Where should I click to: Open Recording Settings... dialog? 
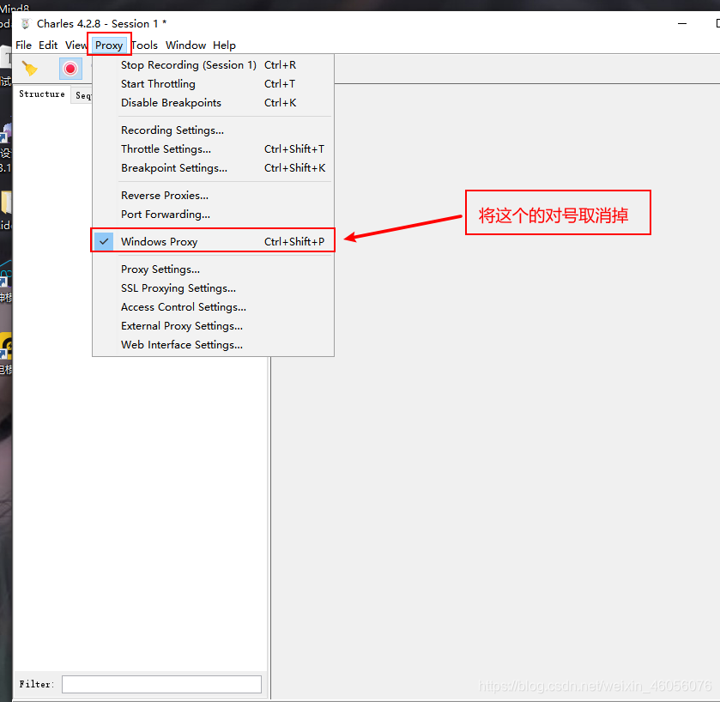(213, 130)
